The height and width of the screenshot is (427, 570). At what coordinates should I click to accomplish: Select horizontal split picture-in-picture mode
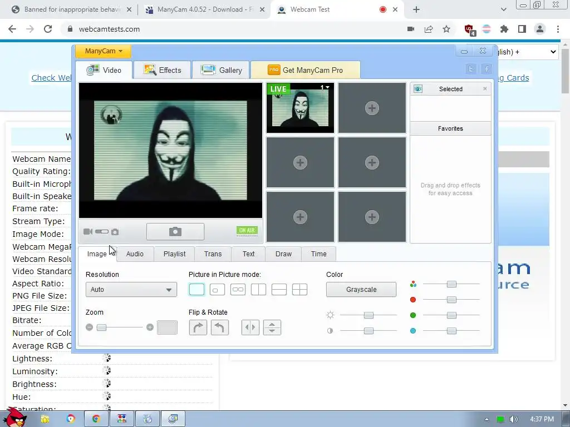click(279, 289)
